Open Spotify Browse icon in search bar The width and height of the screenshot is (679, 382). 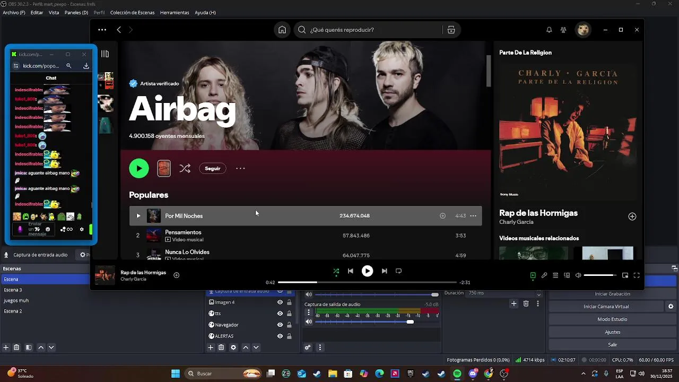click(451, 30)
